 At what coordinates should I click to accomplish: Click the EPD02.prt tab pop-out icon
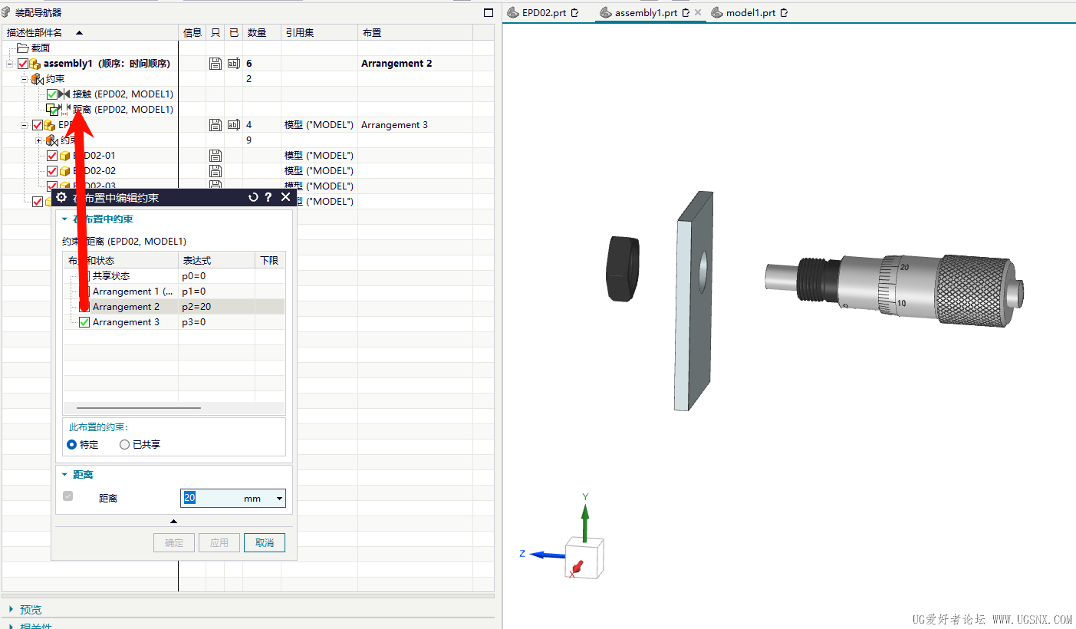tap(575, 12)
